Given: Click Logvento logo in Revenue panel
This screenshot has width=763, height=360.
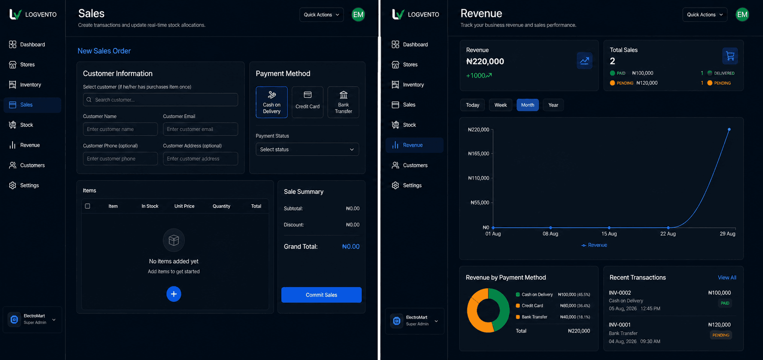Looking at the screenshot, I should point(398,15).
